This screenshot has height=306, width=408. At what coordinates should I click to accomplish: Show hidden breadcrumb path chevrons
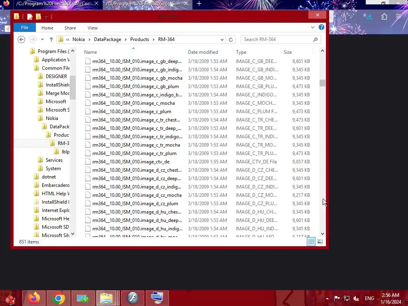[x=68, y=39]
